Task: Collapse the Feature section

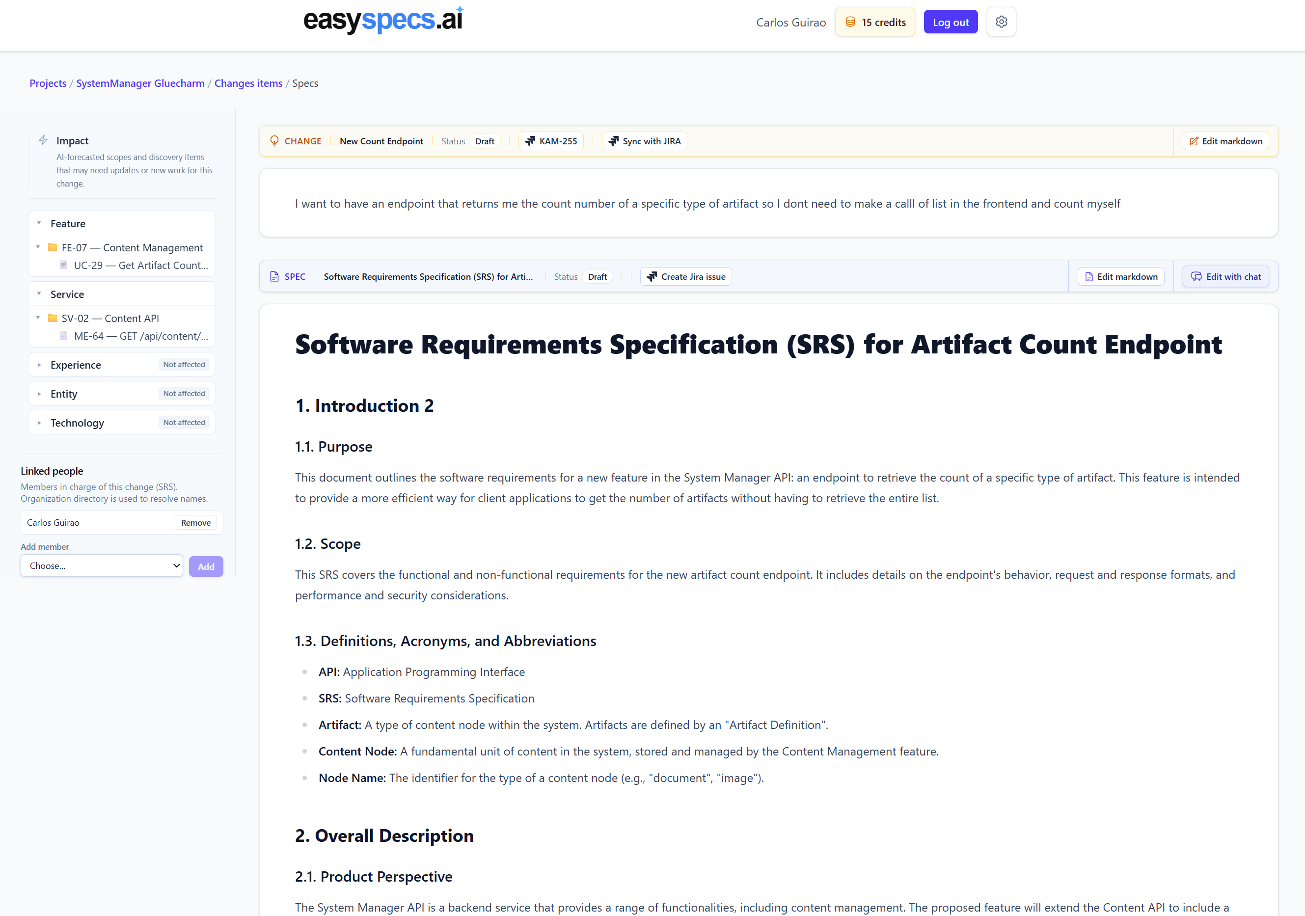Action: 39,223
